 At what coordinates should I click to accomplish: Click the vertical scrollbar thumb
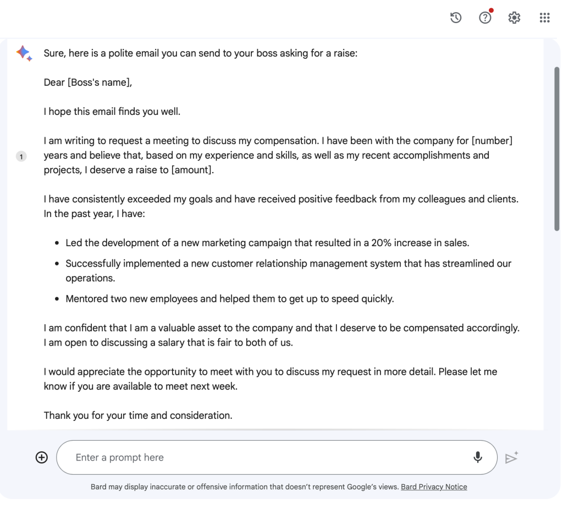click(x=556, y=148)
